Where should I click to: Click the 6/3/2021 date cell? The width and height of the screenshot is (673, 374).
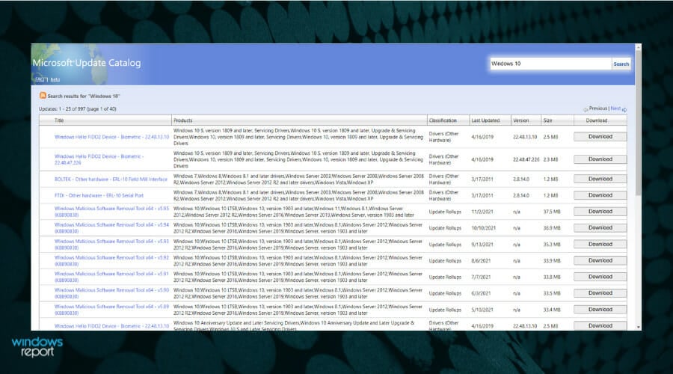click(x=481, y=293)
